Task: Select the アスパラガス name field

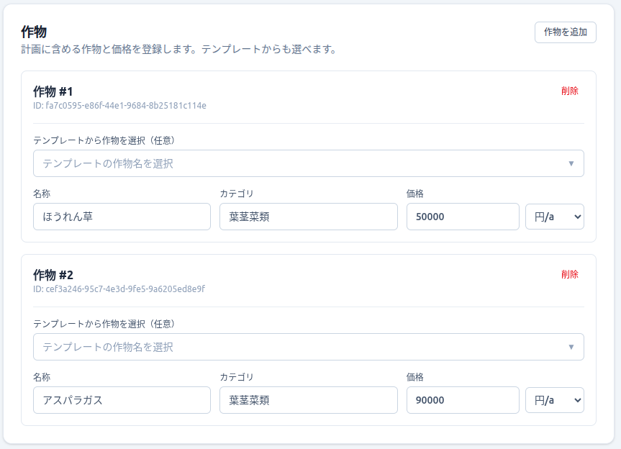Action: 121,400
